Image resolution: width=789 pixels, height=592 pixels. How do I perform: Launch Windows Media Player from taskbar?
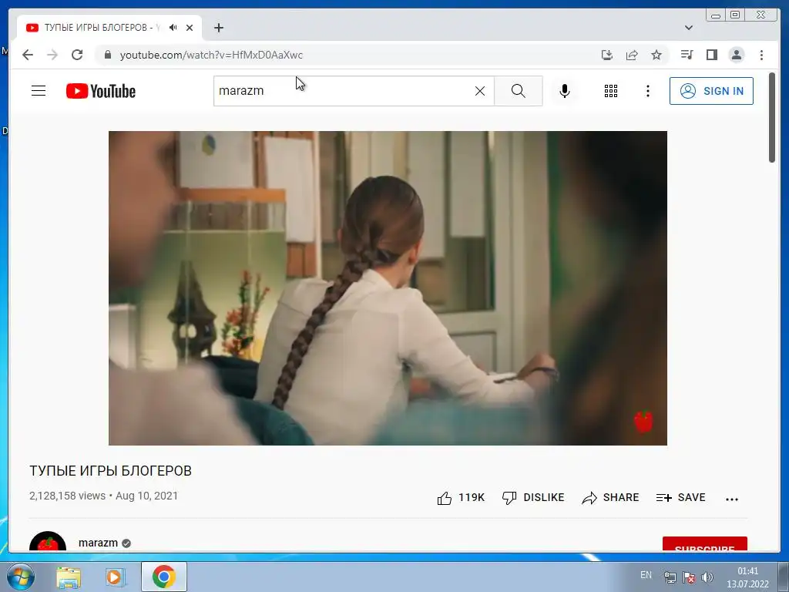click(115, 577)
